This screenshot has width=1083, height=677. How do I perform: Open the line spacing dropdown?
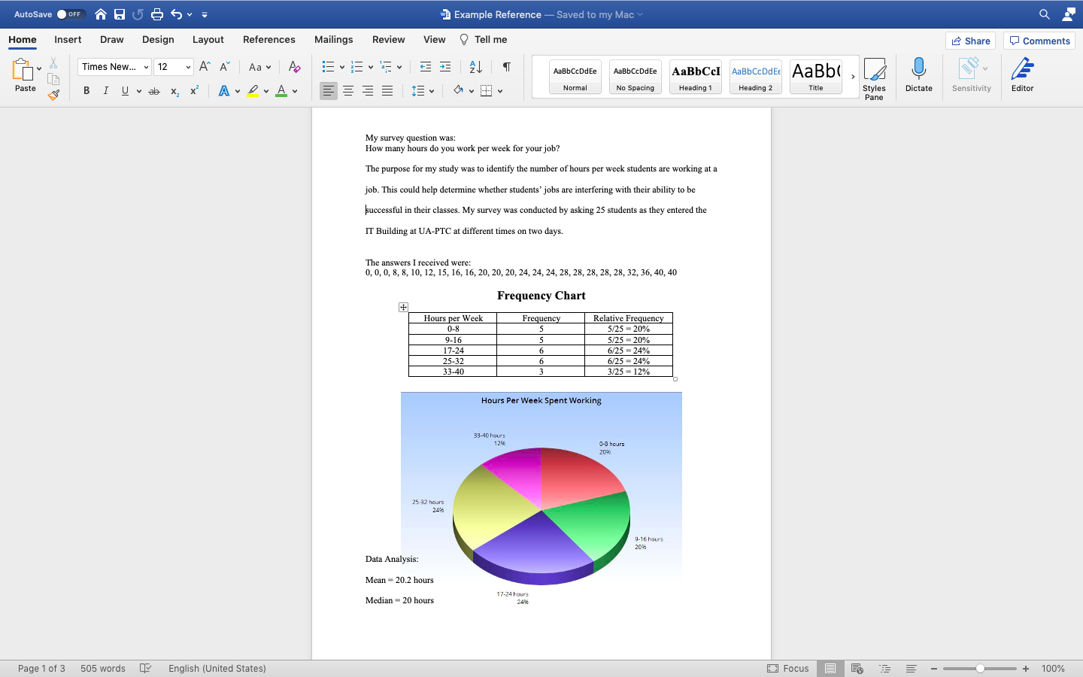point(423,91)
